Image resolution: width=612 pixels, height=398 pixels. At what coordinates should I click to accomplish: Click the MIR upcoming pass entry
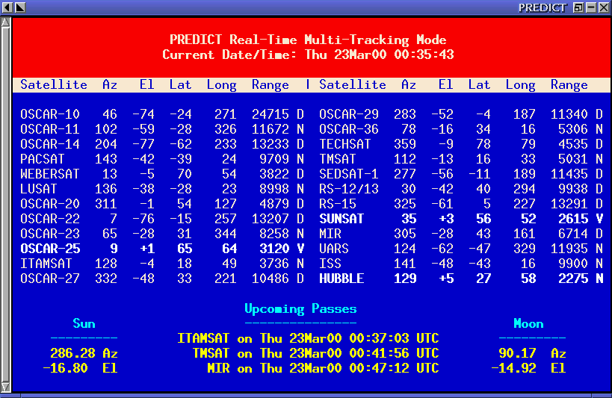323,368
